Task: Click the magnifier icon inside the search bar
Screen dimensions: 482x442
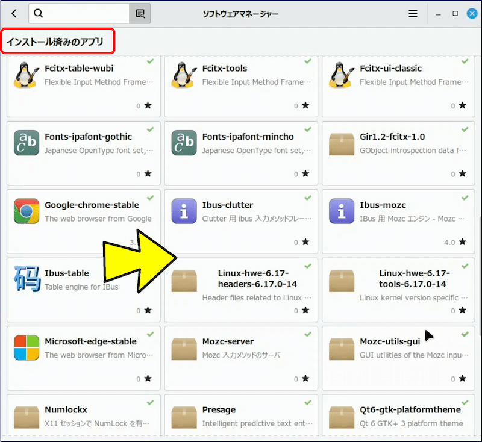Action: [x=37, y=13]
